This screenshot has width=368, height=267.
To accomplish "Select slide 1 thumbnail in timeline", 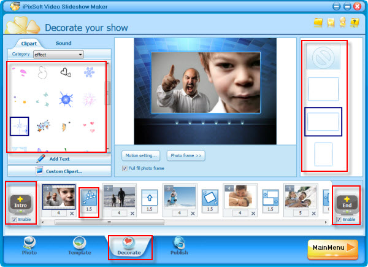I will click(x=59, y=197).
